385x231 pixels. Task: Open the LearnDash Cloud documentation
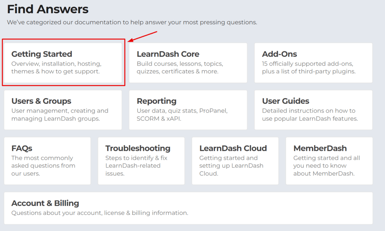click(x=235, y=161)
